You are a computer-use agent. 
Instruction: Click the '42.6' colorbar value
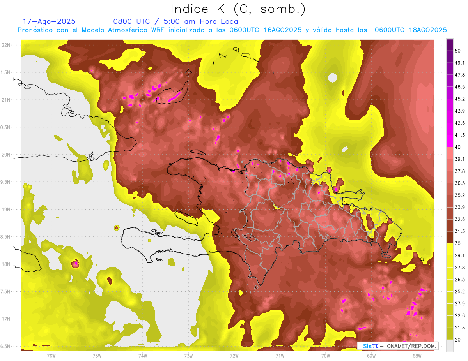coord(460,123)
